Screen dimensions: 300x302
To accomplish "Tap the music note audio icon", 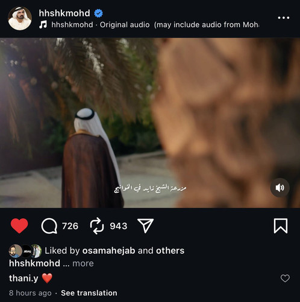I will [43, 25].
